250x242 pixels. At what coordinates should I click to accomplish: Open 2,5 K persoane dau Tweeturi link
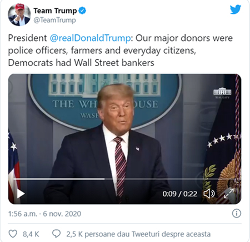138,234
